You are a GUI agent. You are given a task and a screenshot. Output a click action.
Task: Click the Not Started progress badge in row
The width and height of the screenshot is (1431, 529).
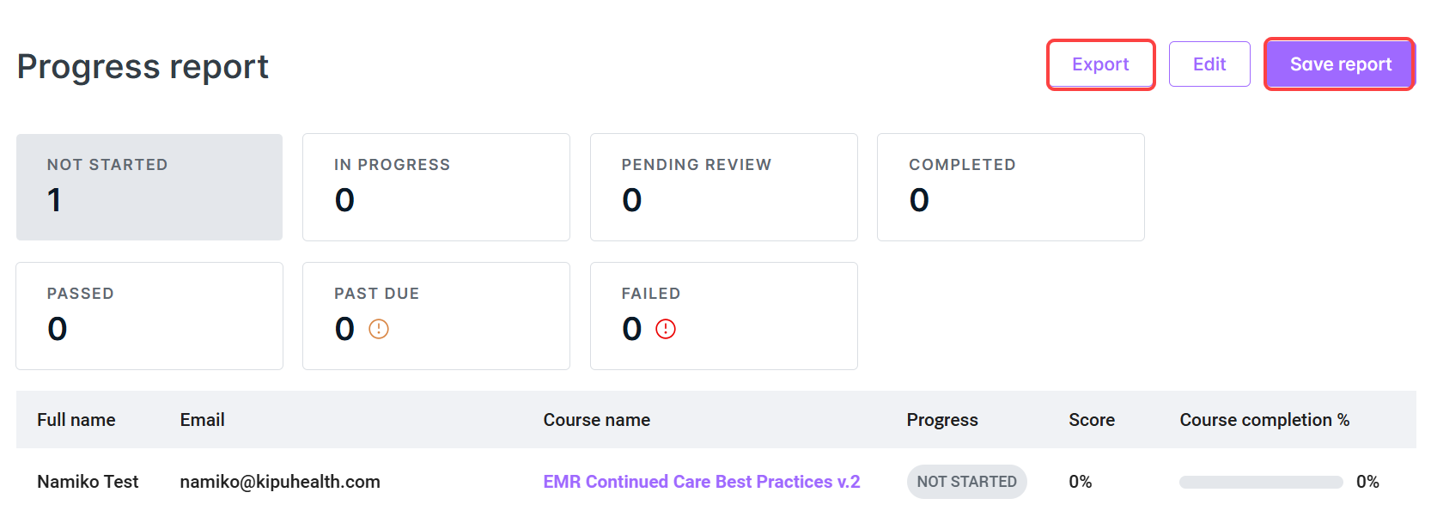click(x=966, y=482)
